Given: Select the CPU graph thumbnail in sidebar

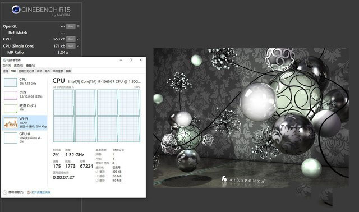Looking at the screenshot, I should point(11,82).
